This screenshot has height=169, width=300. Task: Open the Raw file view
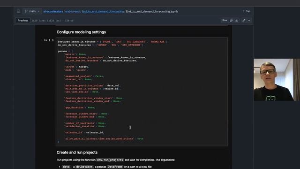[225, 20]
